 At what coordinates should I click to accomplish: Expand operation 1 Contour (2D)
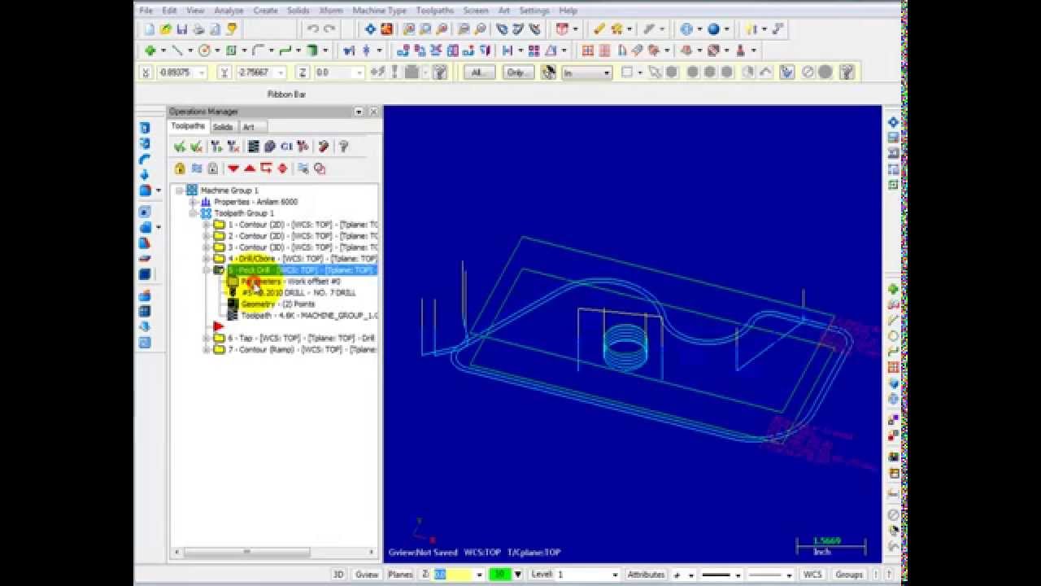click(207, 225)
